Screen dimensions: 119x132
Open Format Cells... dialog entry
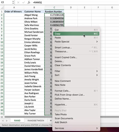tap(76, 91)
